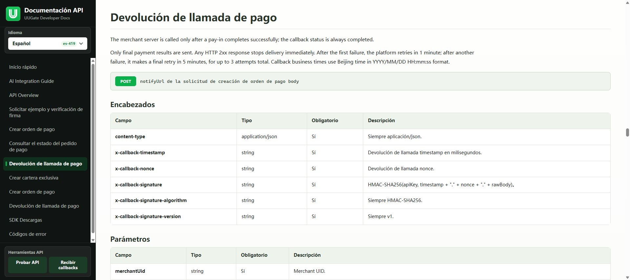Click the HMAC-SHA256(apiKey, timestamp...) description
Screen dimensions: 630x280
click(441, 185)
